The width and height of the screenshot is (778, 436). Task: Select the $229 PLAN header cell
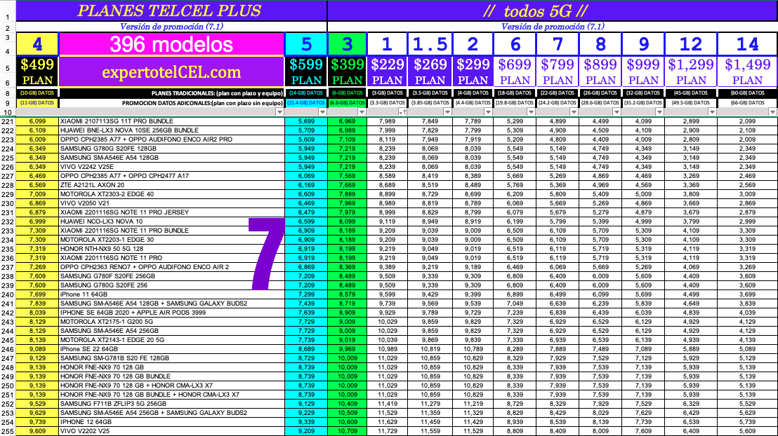(388, 71)
